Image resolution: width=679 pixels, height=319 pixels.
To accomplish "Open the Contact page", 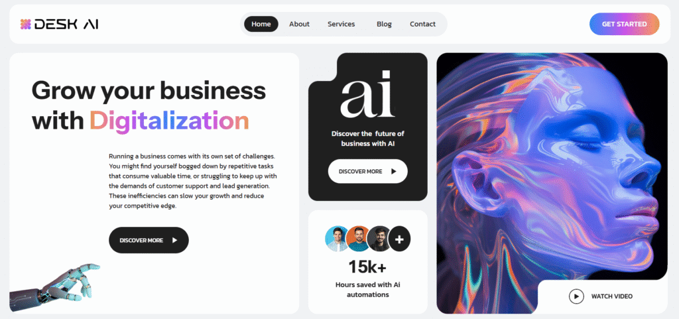I will pyautogui.click(x=422, y=25).
